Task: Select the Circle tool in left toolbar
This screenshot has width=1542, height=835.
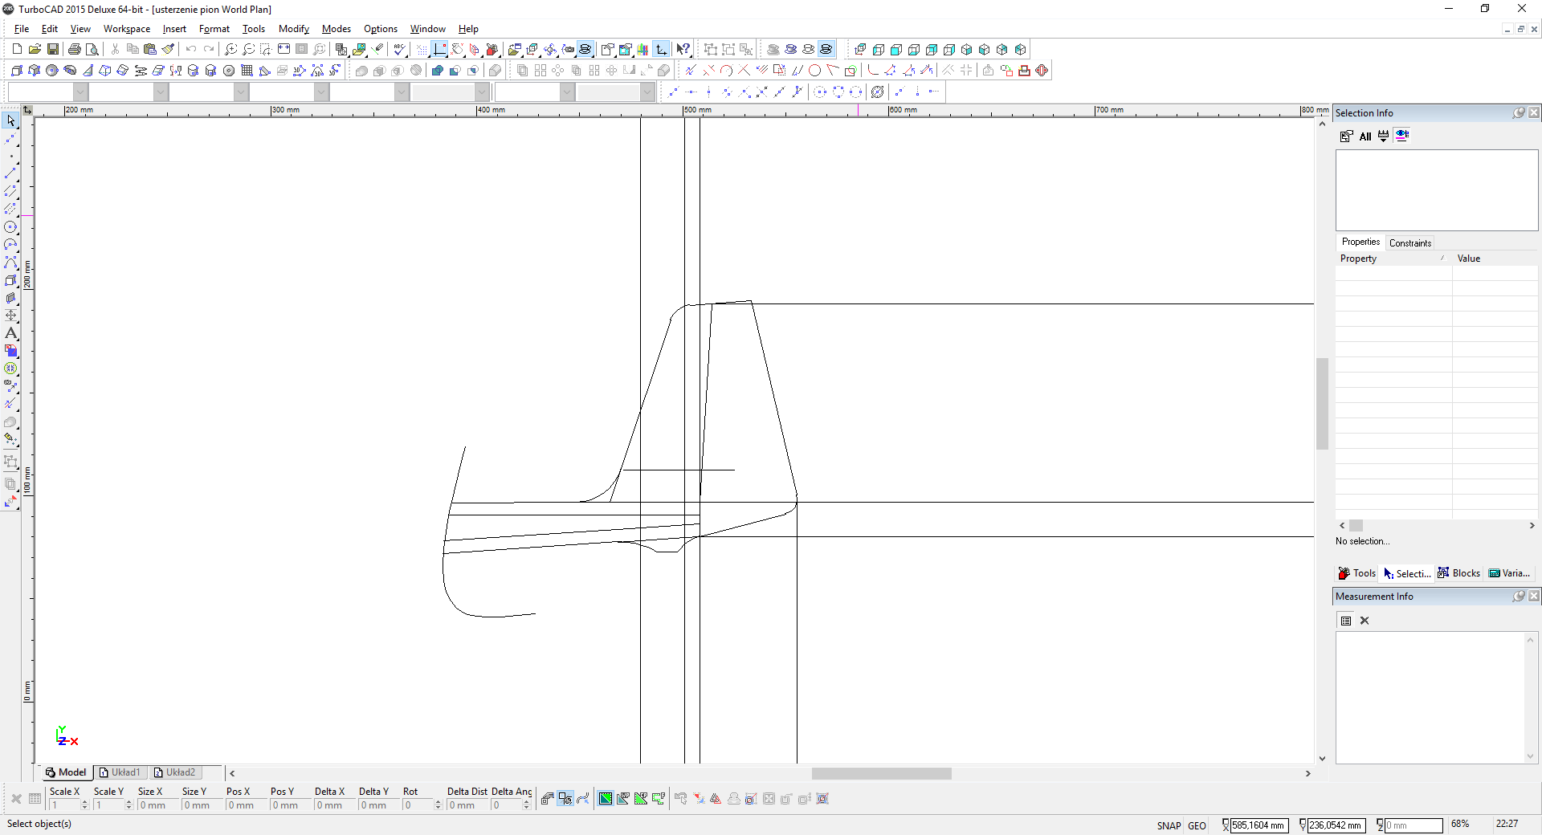Action: [10, 227]
